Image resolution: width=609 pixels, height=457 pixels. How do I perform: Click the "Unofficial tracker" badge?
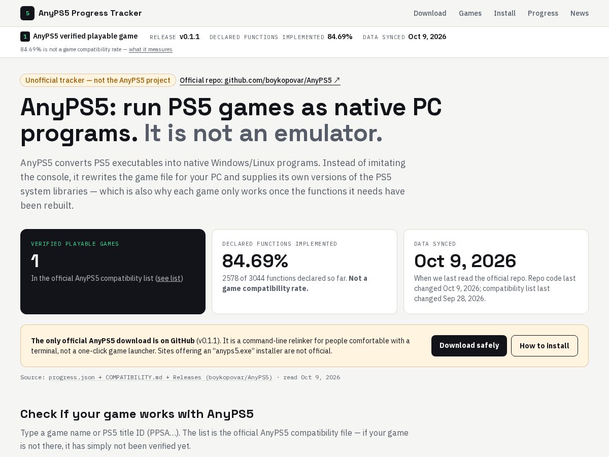pyautogui.click(x=98, y=80)
